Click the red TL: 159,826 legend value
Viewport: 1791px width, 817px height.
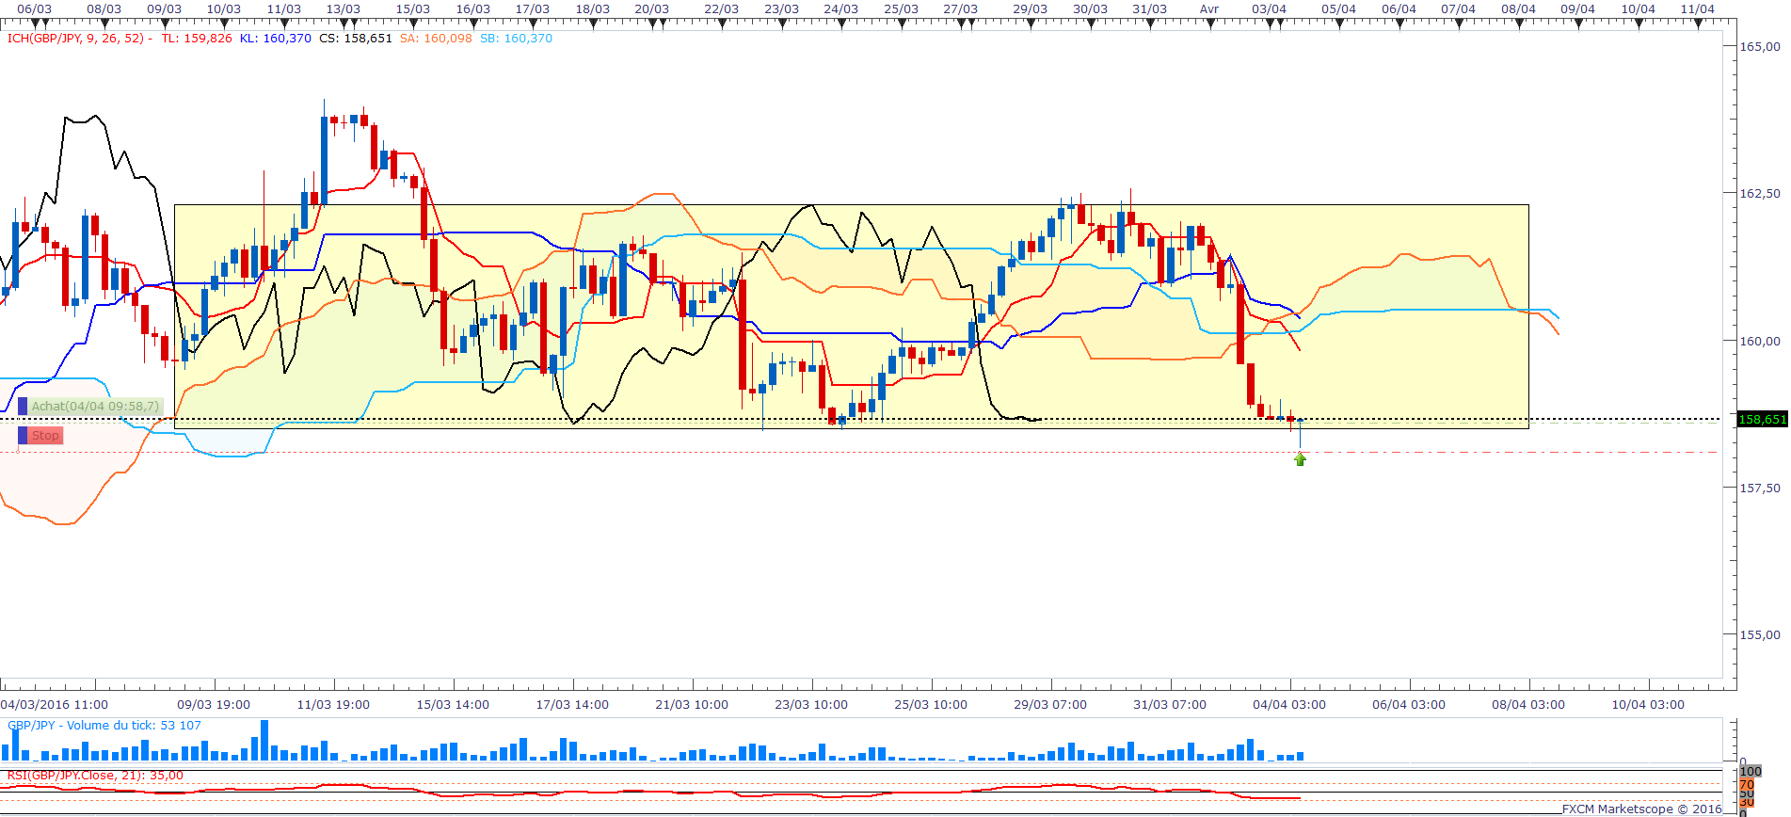pos(197,39)
